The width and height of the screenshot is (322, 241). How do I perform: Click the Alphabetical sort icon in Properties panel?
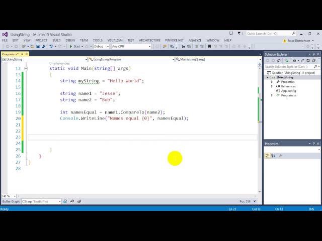pos(273,156)
